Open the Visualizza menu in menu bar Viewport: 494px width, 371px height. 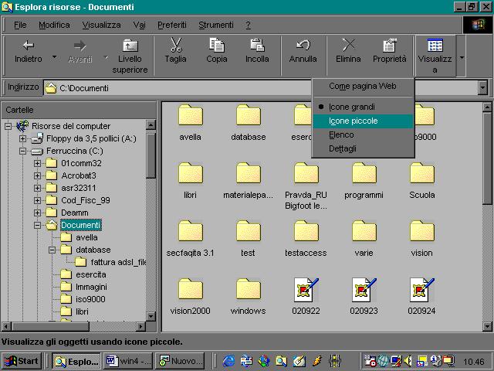101,25
